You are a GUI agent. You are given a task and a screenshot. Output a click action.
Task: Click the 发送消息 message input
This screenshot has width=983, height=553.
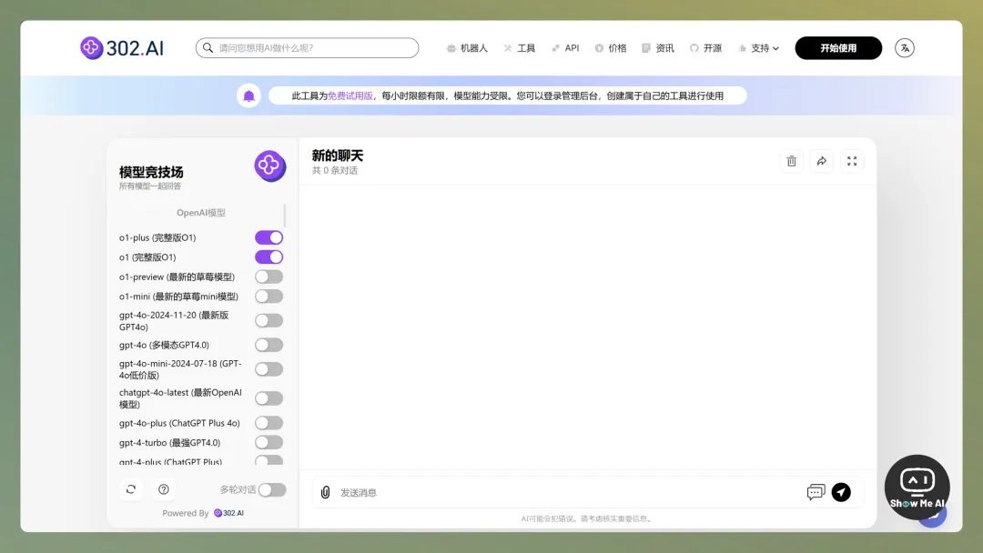569,492
